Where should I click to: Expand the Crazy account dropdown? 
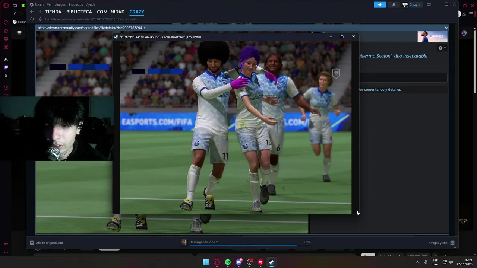(x=412, y=4)
